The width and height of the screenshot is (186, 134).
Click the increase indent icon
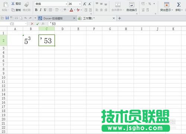(x=90, y=10)
